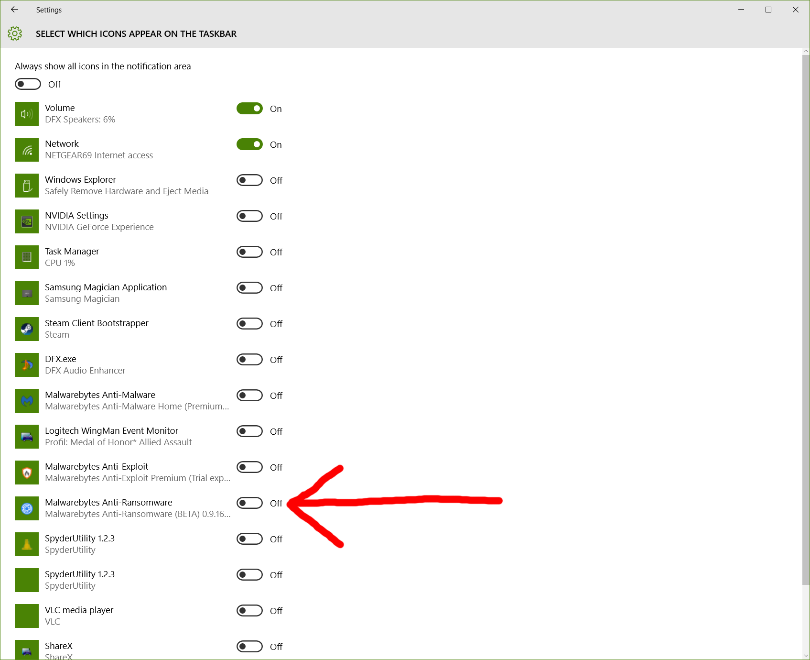The height and width of the screenshot is (660, 810).
Task: Click the Settings gear icon in the header
Action: (x=15, y=33)
